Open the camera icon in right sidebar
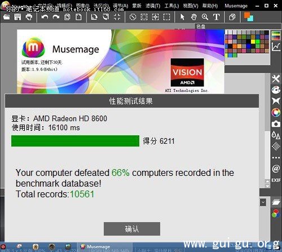 pyautogui.click(x=276, y=124)
